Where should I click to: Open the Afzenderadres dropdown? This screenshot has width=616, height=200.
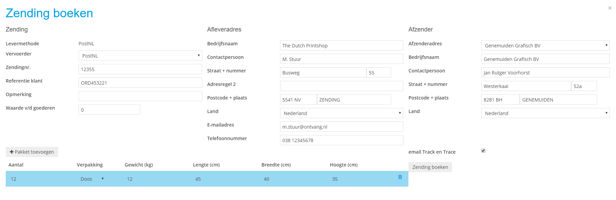tap(545, 46)
